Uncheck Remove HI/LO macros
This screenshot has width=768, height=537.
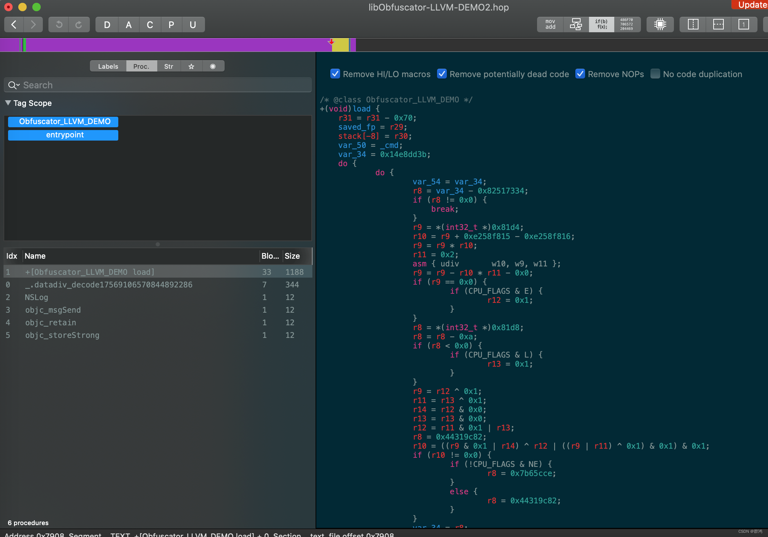335,74
